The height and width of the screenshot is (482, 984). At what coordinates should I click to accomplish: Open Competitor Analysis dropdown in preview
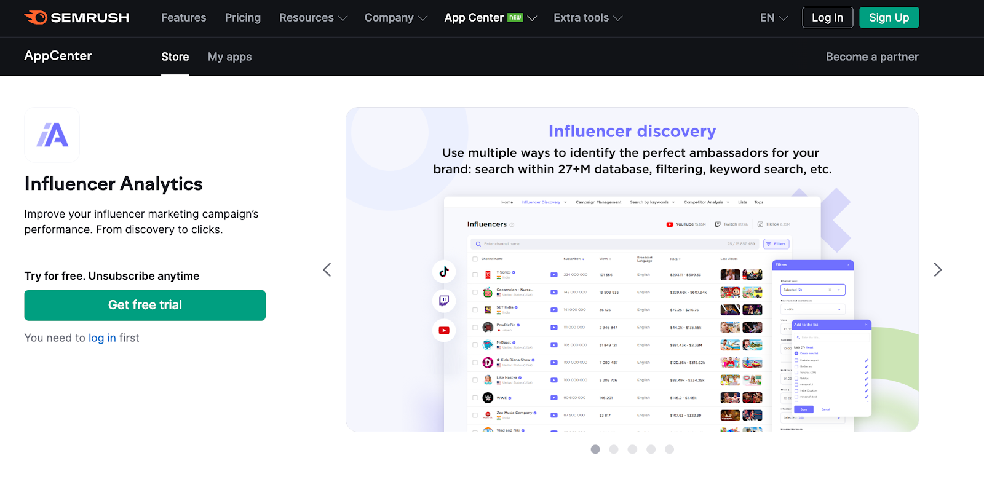pyautogui.click(x=707, y=202)
